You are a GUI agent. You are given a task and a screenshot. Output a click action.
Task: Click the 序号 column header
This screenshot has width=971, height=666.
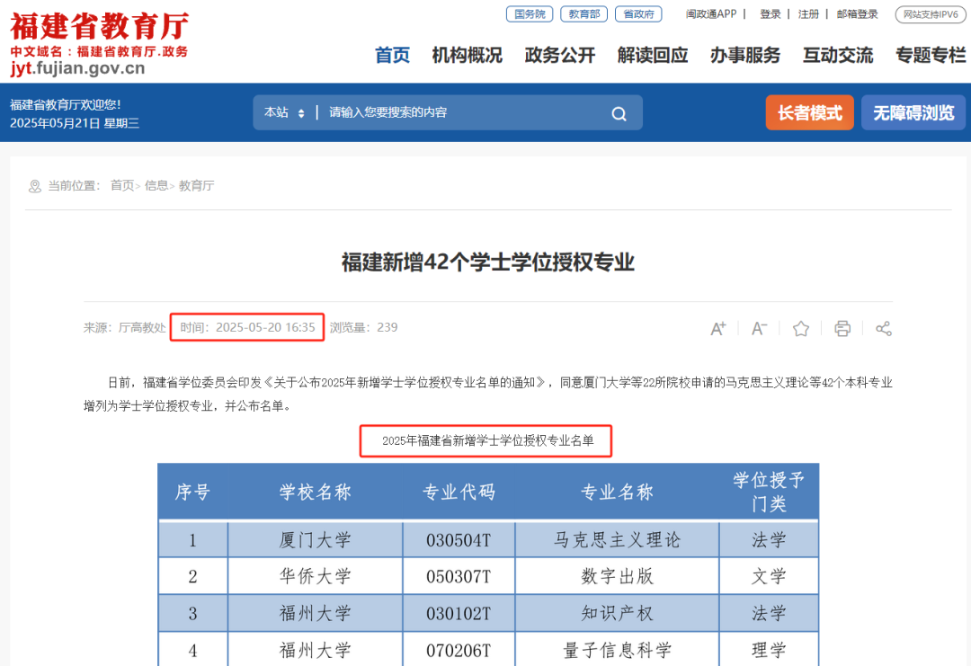coord(192,492)
